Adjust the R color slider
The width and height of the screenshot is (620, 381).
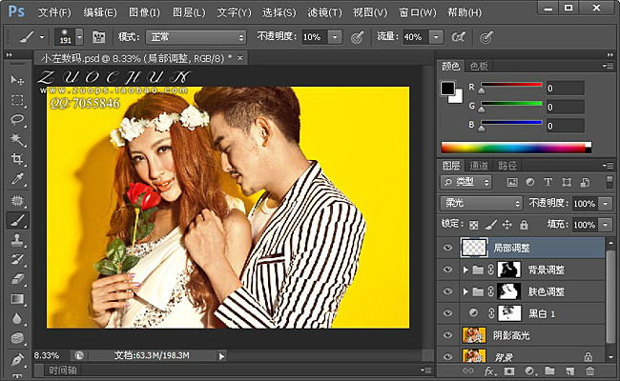click(481, 90)
